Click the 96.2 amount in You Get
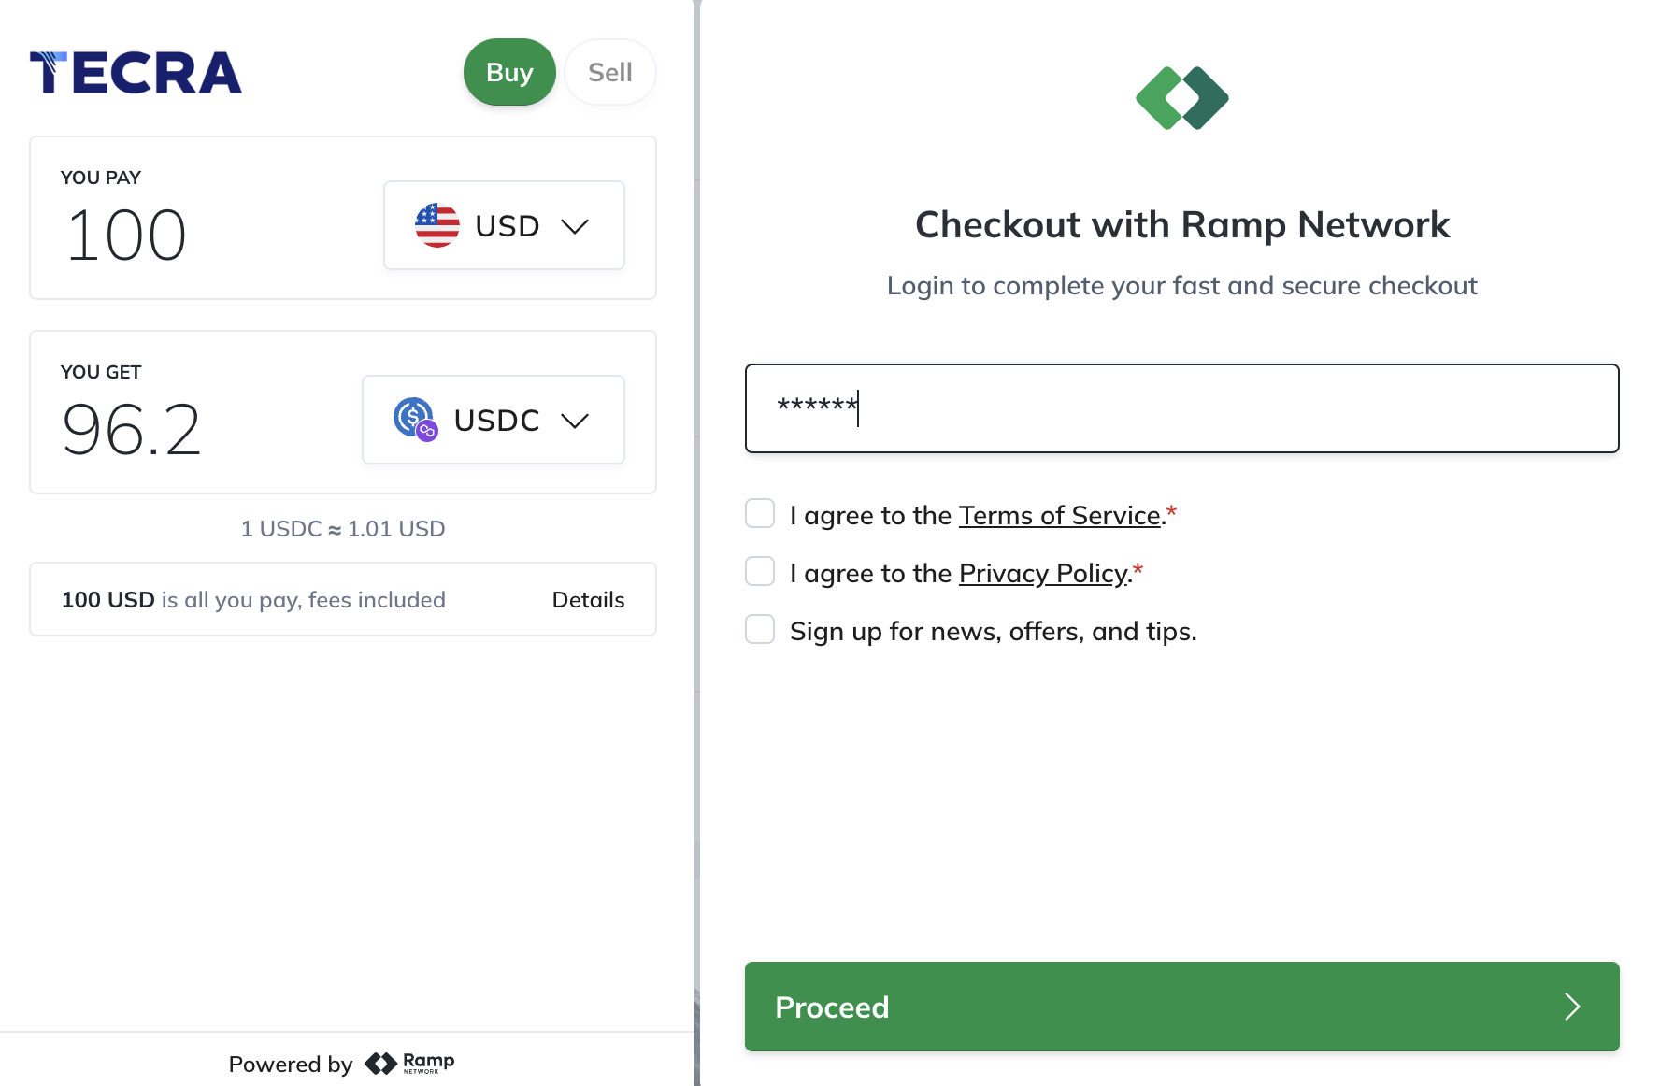The image size is (1660, 1086). (x=132, y=429)
